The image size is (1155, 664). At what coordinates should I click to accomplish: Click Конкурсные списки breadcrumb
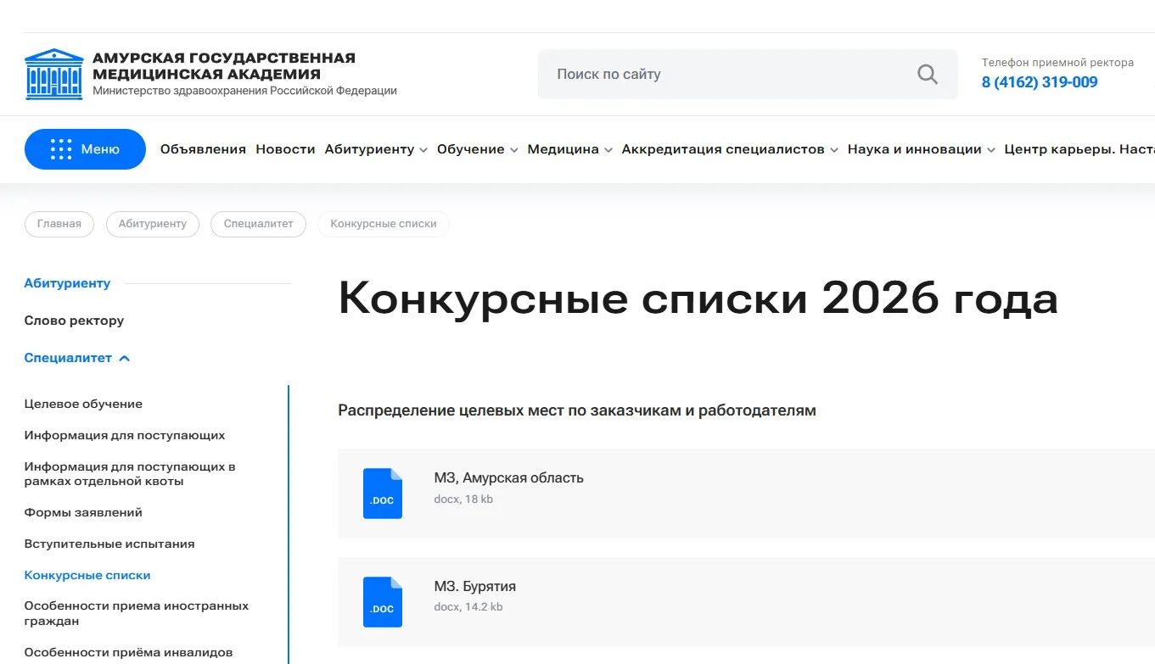[x=384, y=224]
